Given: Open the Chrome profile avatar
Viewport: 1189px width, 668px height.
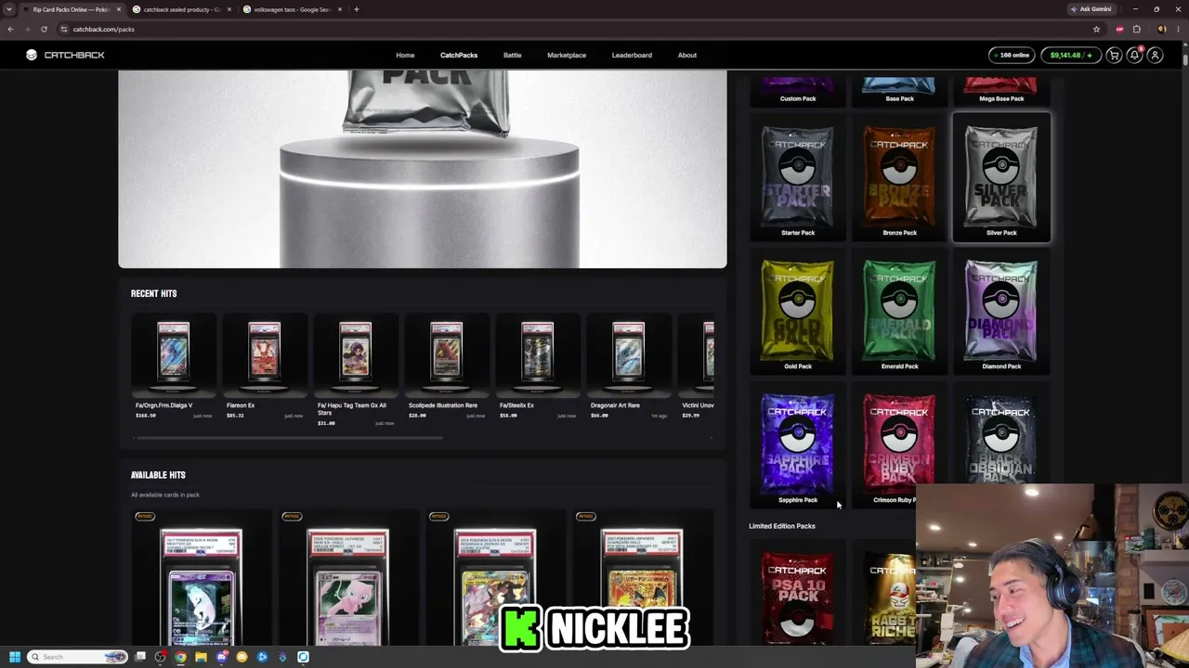Looking at the screenshot, I should [x=1161, y=29].
